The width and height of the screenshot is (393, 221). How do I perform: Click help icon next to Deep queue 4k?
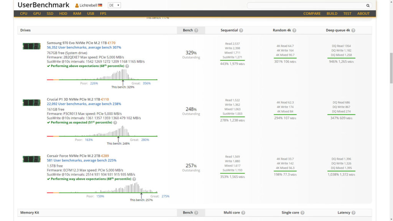click(353, 30)
